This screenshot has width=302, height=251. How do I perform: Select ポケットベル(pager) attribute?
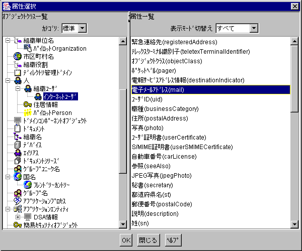[210, 71]
